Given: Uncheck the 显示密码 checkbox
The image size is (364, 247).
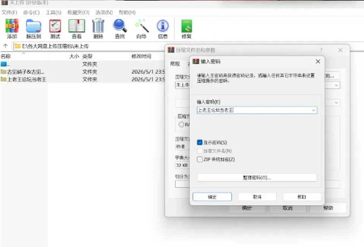Looking at the screenshot, I should (x=199, y=142).
